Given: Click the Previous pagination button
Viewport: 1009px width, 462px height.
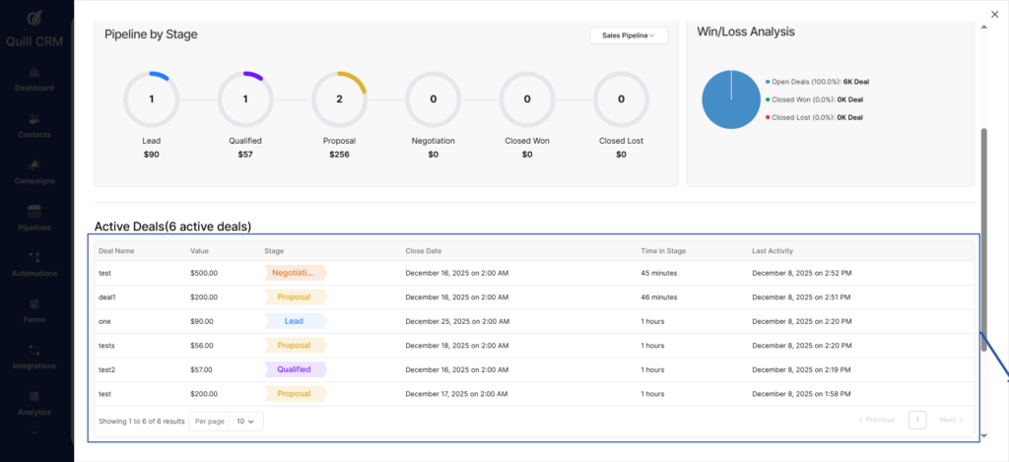Looking at the screenshot, I should tap(876, 420).
